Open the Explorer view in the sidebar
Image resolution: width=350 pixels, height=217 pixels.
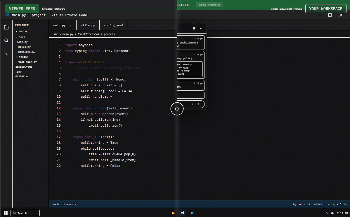[x=6, y=27]
